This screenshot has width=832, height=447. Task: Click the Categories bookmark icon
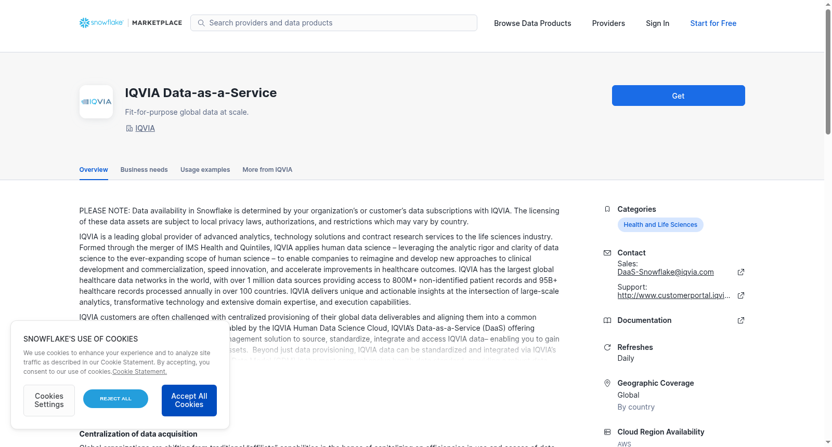coord(607,209)
